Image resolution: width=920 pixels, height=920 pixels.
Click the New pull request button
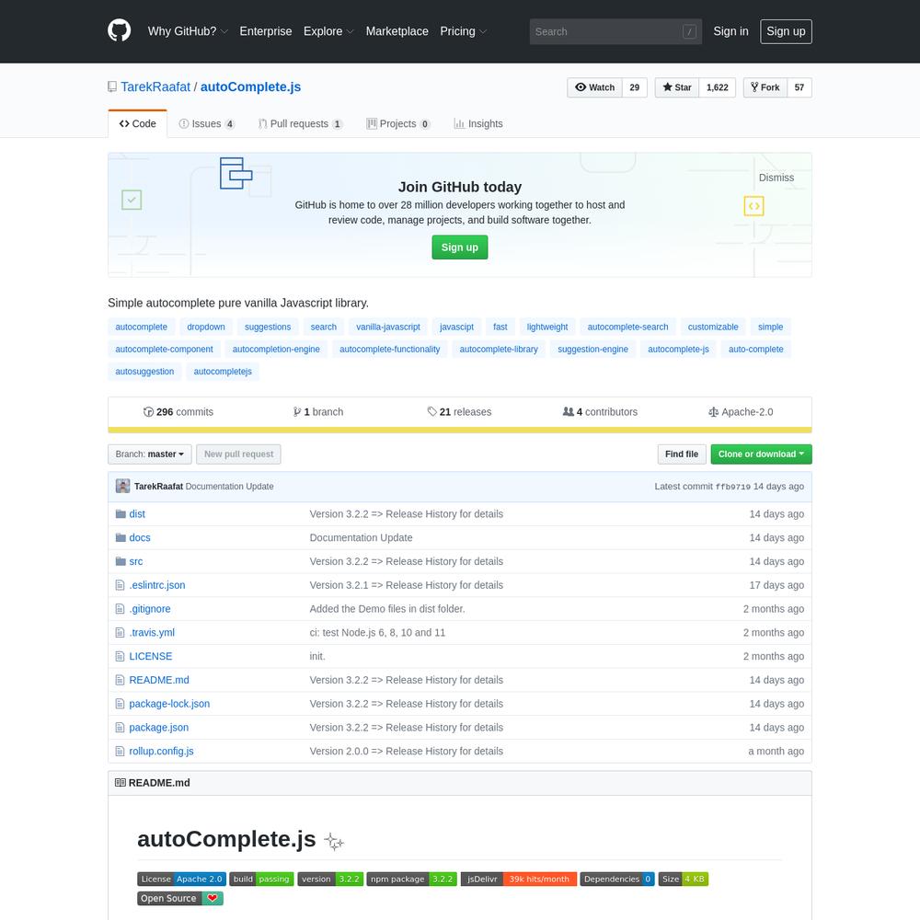[239, 454]
